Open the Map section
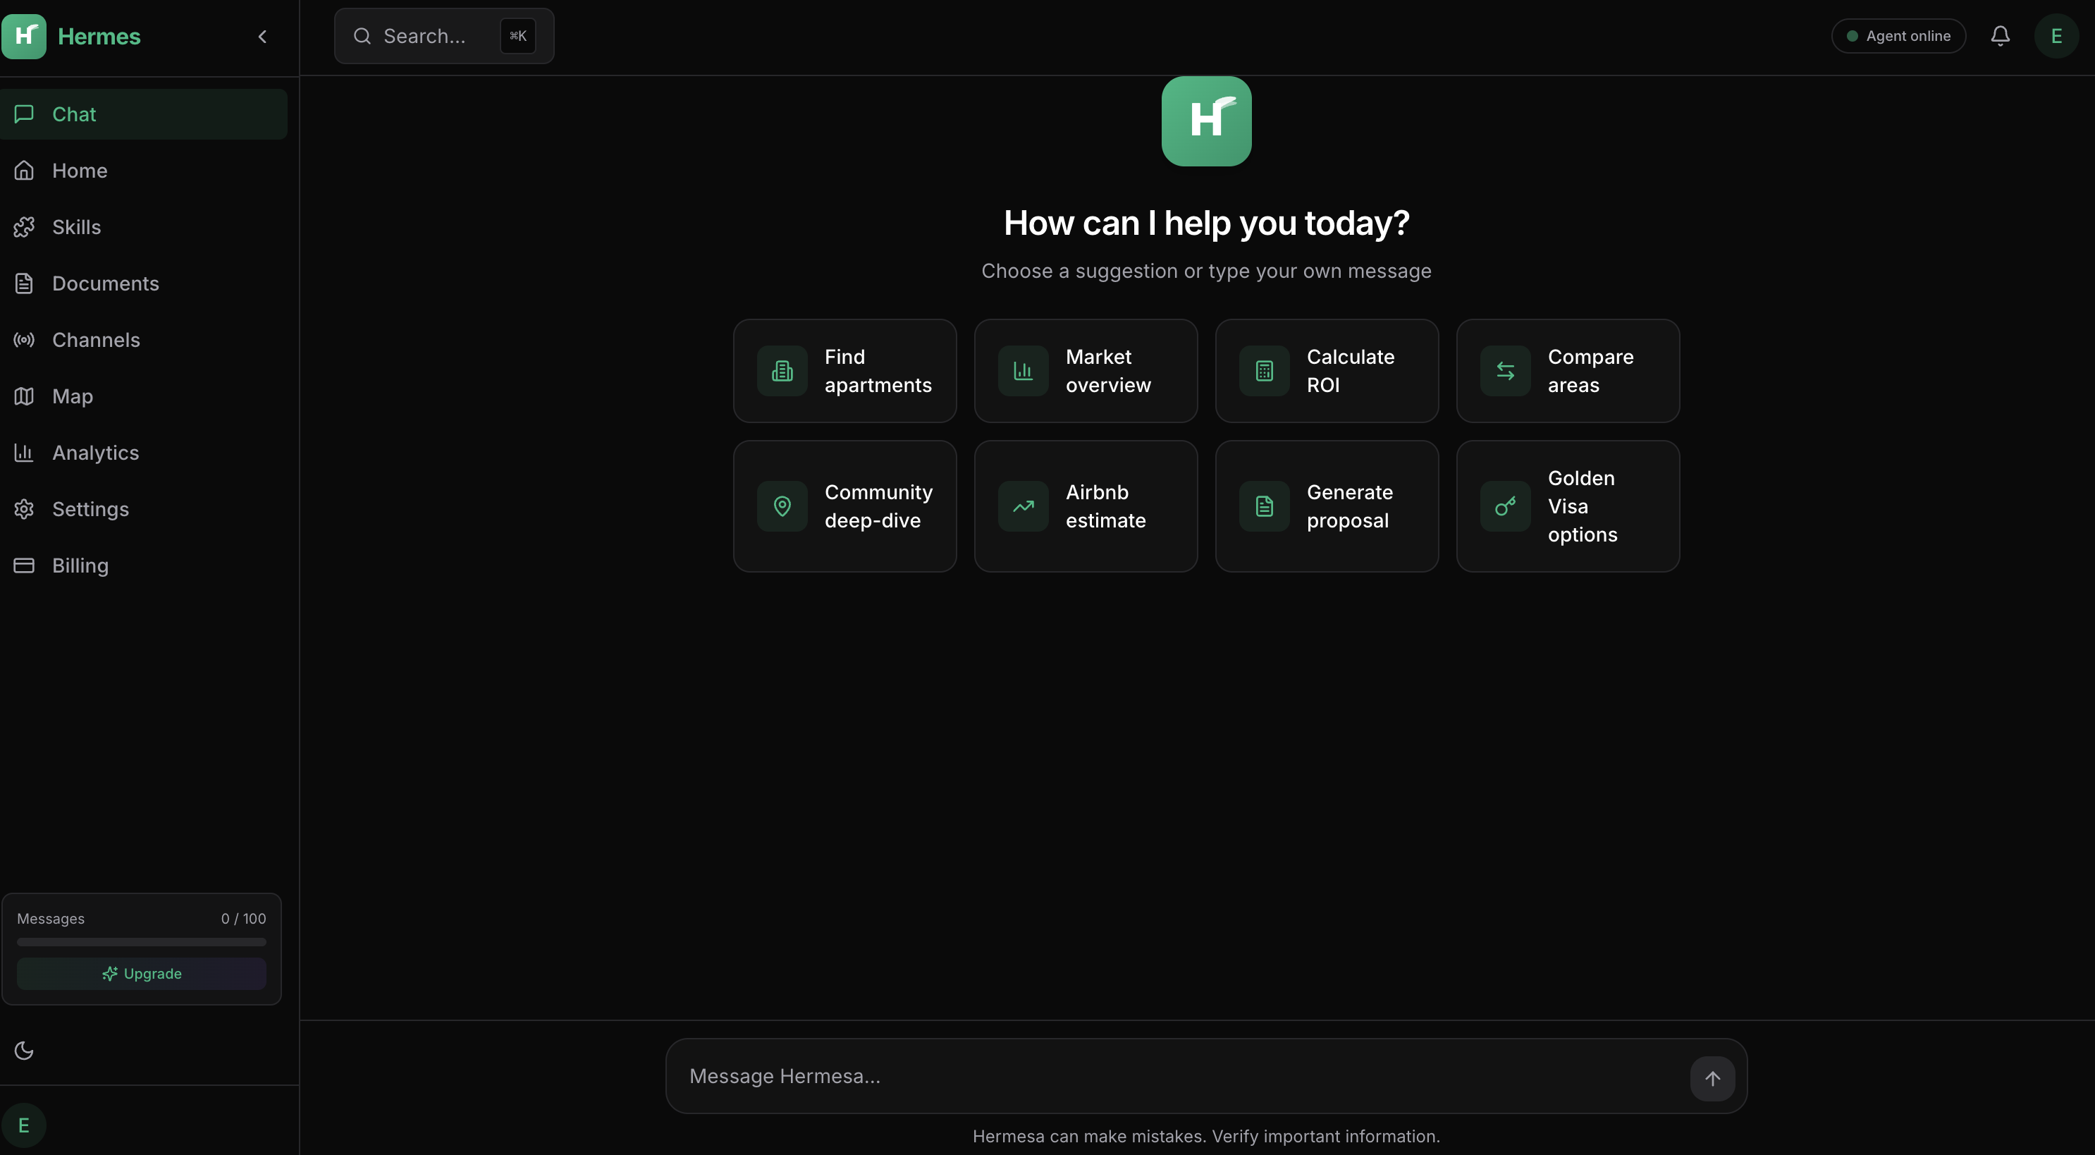Viewport: 2095px width, 1155px height. tap(72, 396)
